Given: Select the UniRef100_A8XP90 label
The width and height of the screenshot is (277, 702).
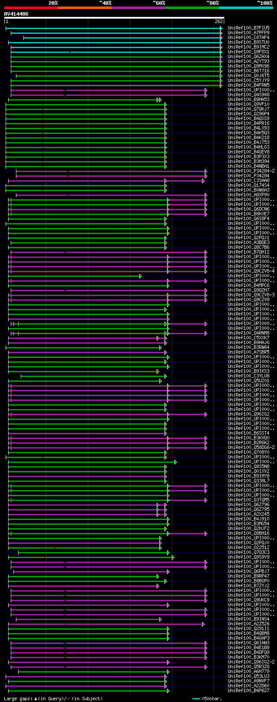Looking at the screenshot, I should (248, 195).
